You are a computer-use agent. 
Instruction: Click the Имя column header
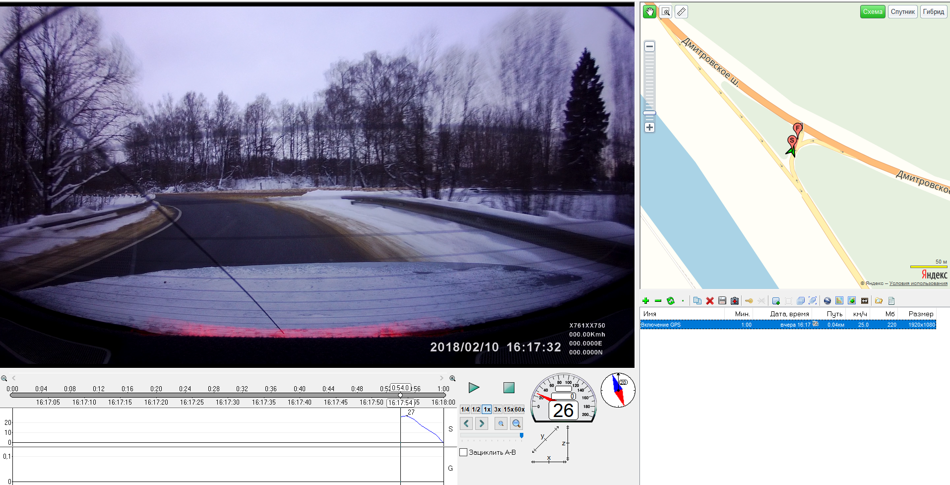[x=650, y=314]
